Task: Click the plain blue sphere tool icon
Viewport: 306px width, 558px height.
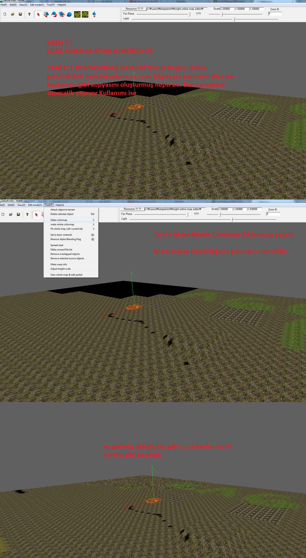Action: [69, 14]
